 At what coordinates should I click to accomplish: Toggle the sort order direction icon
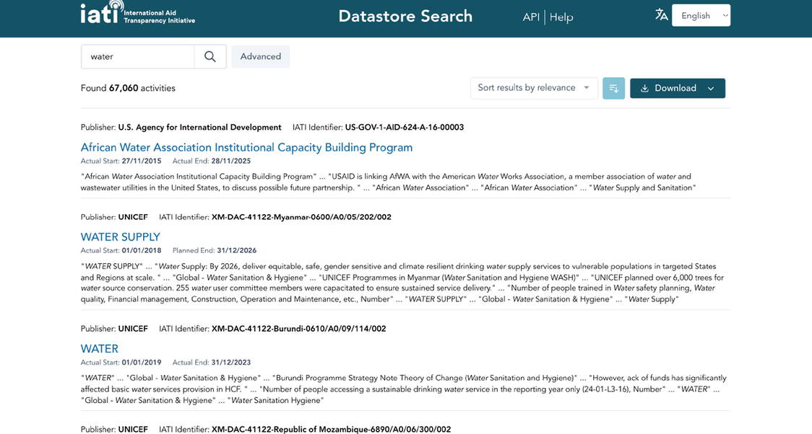coord(613,89)
